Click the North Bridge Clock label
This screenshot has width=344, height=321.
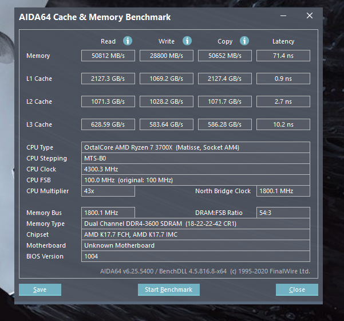223,191
